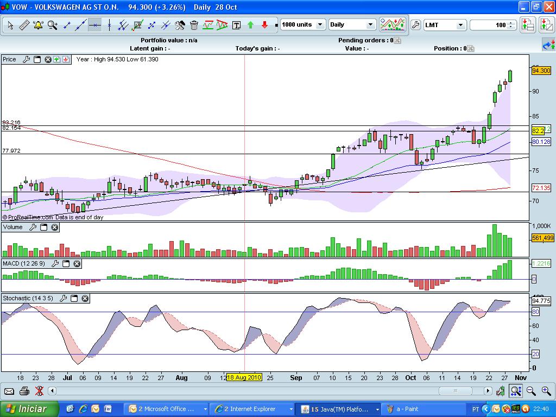
Task: Close the Price panel
Action: (48, 60)
